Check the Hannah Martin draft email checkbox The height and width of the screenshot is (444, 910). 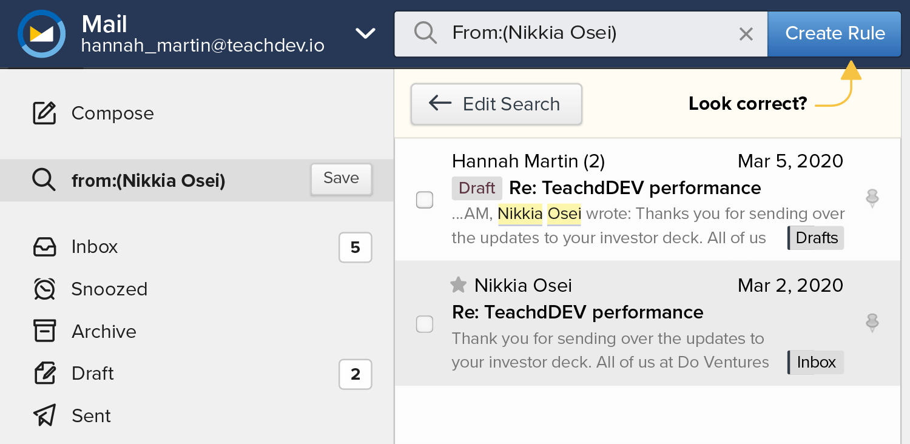point(425,200)
